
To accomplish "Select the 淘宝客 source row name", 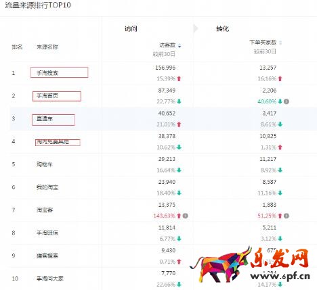I will [x=45, y=210].
